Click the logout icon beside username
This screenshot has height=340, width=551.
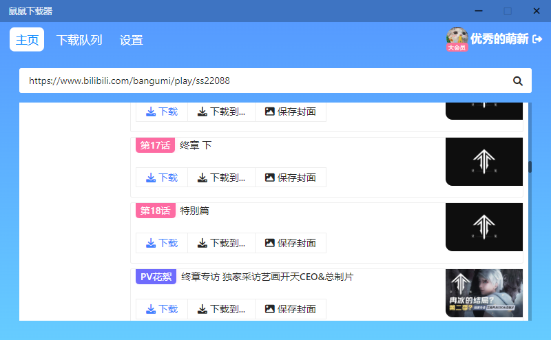click(537, 39)
